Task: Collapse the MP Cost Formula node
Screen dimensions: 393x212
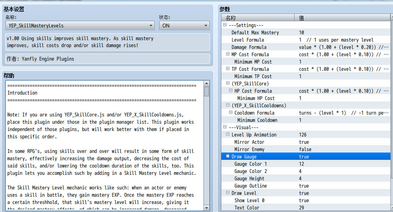Action: click(228, 54)
